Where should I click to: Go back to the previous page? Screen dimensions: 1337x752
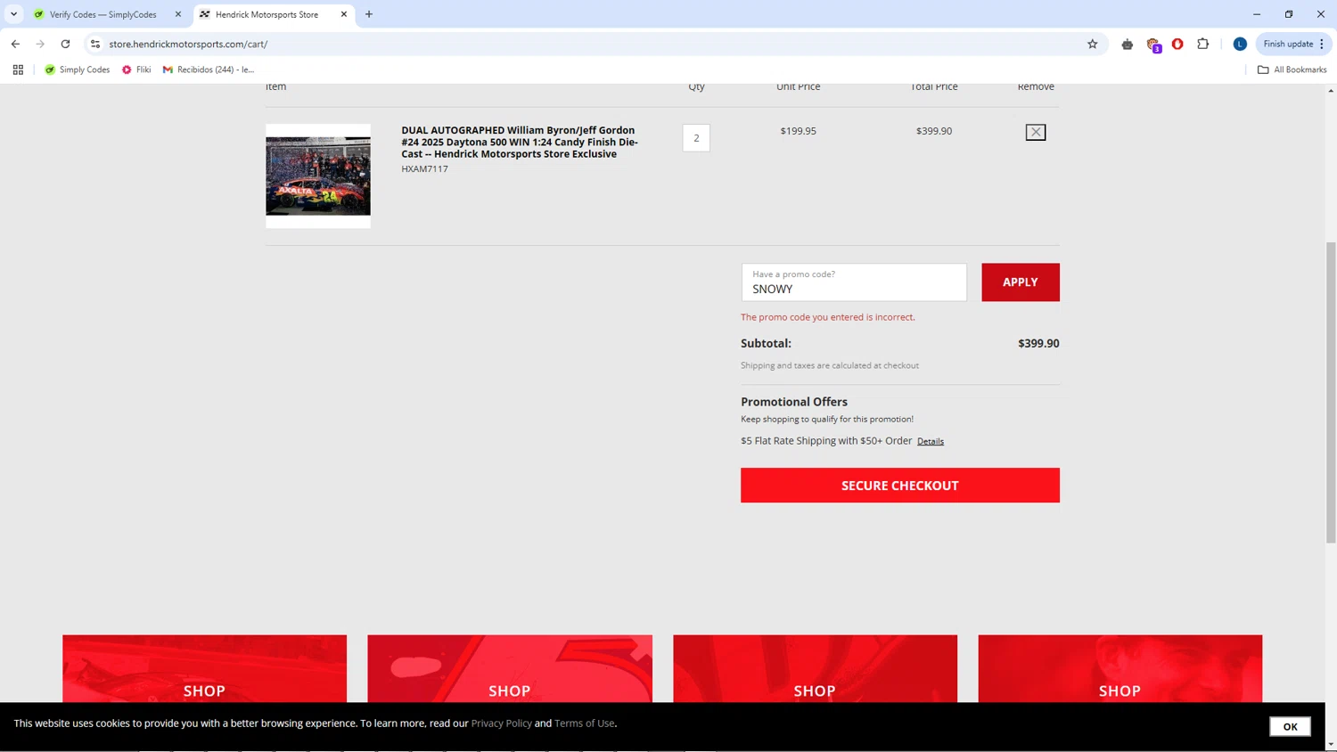click(15, 44)
